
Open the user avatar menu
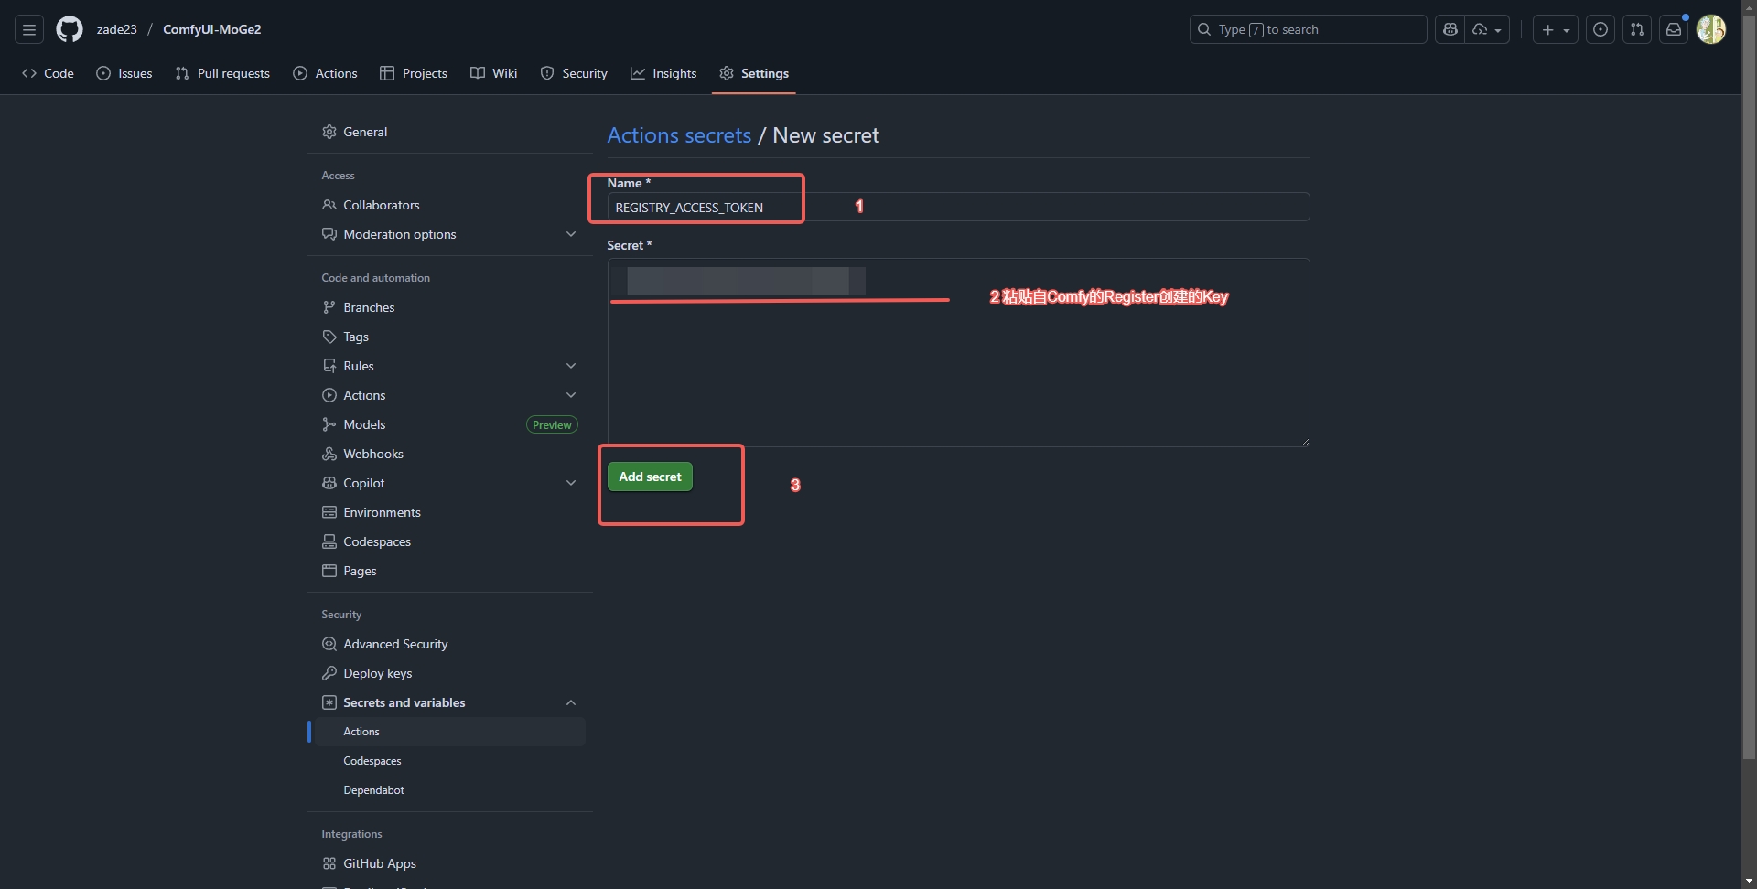click(1711, 29)
